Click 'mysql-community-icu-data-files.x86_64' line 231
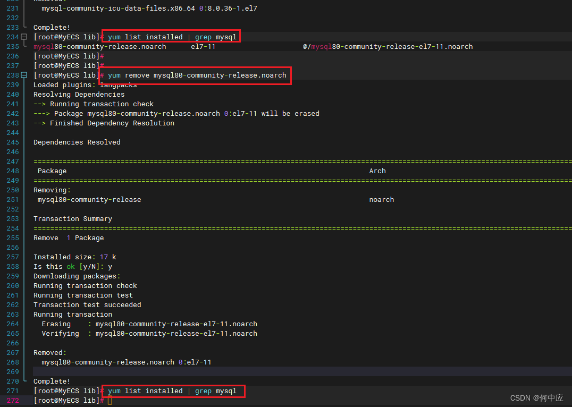This screenshot has height=407, width=572. click(118, 8)
